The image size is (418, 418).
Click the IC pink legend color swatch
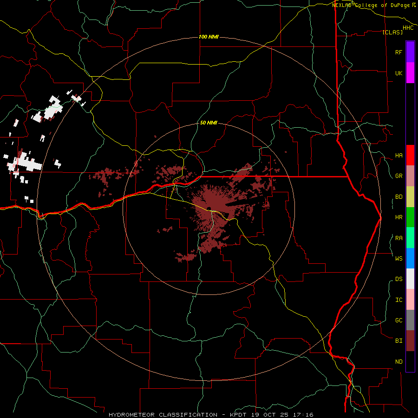coord(410,300)
